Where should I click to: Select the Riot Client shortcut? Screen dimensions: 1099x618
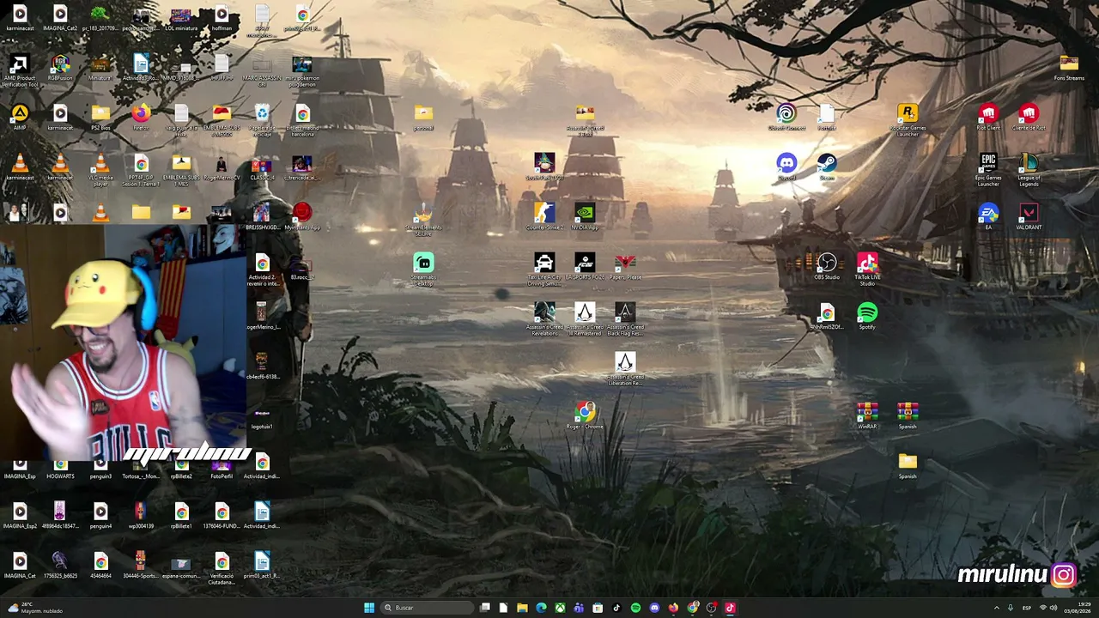point(988,118)
